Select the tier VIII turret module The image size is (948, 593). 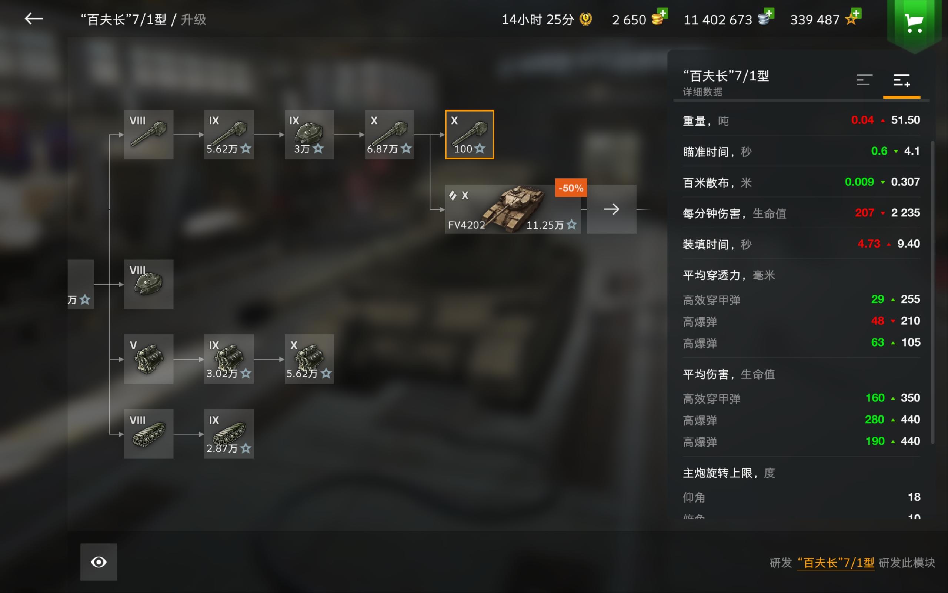pyautogui.click(x=148, y=284)
